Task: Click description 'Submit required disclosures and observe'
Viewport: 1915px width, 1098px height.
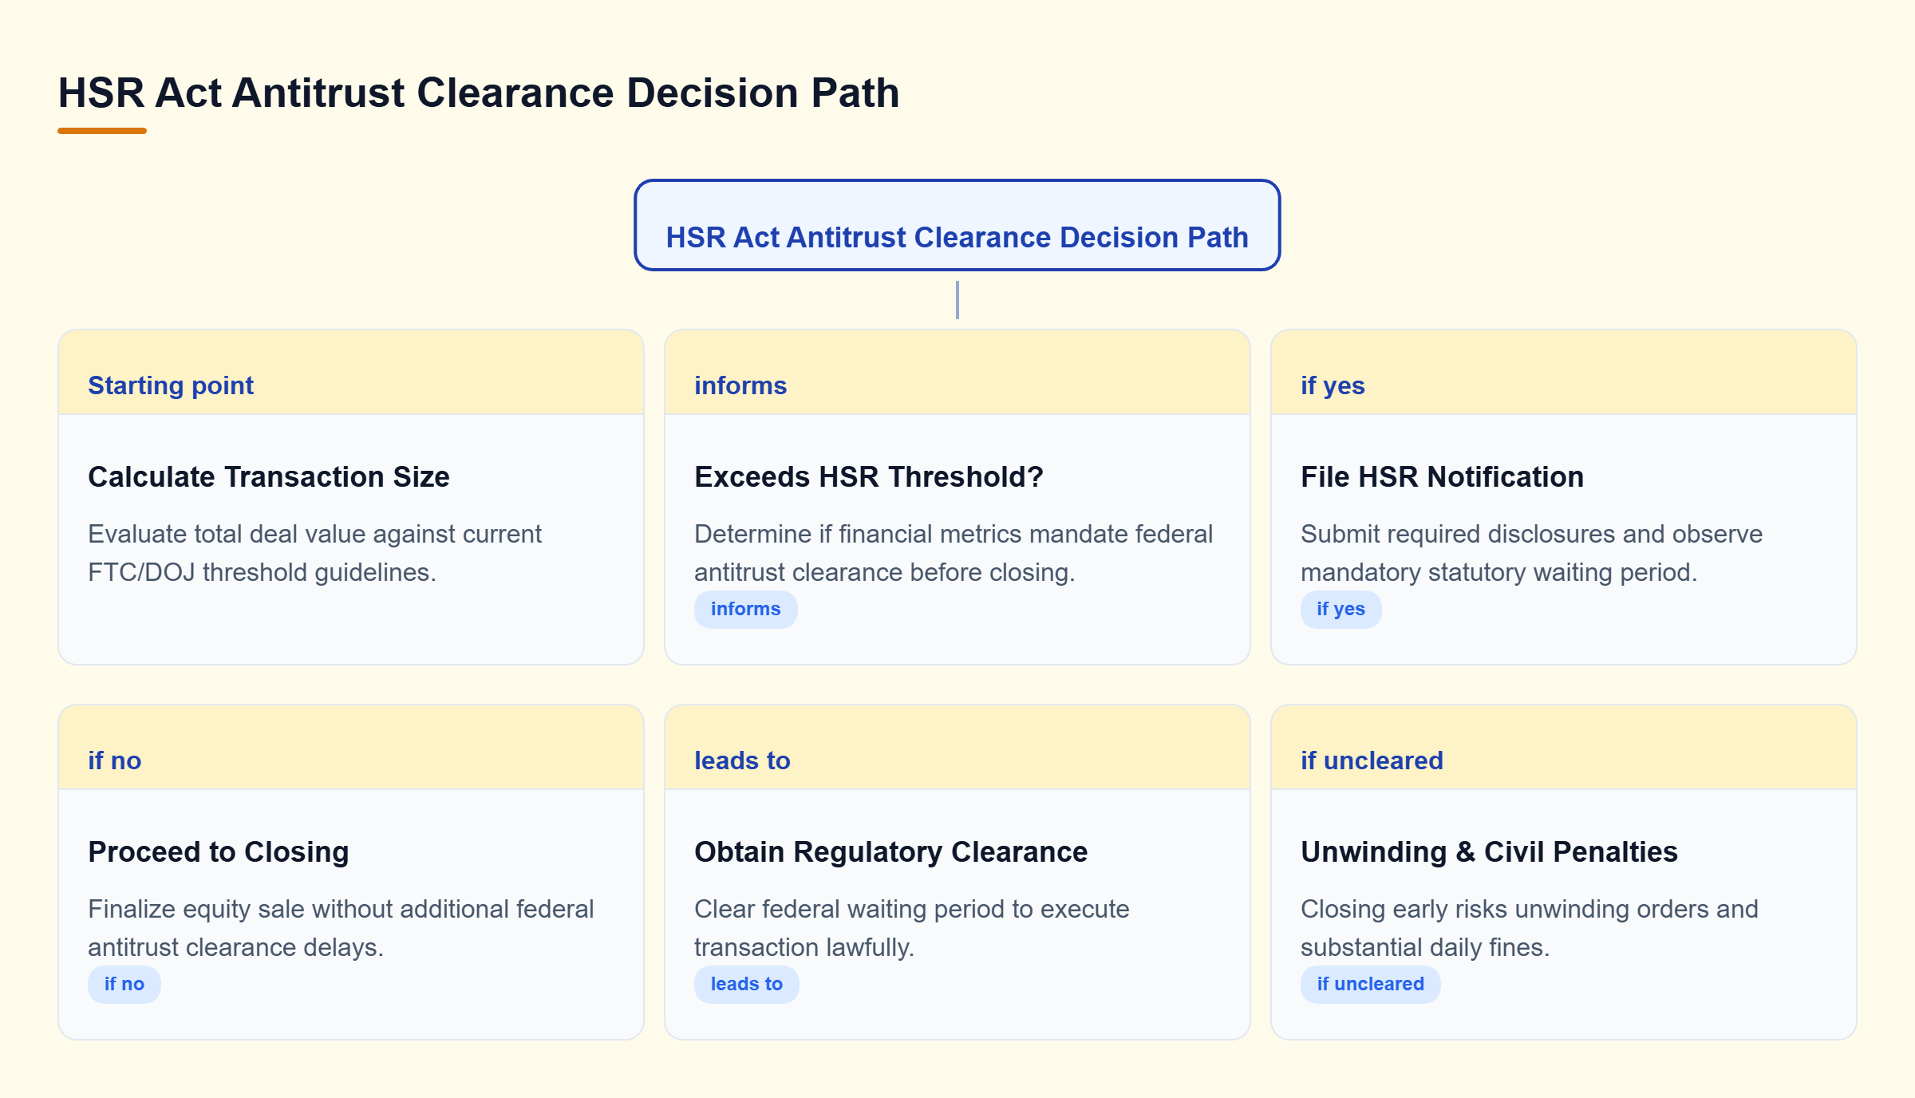Action: (1531, 534)
